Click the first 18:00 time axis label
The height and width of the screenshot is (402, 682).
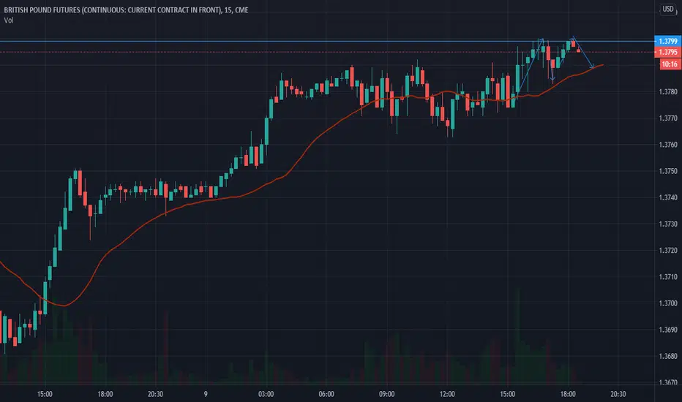105,394
